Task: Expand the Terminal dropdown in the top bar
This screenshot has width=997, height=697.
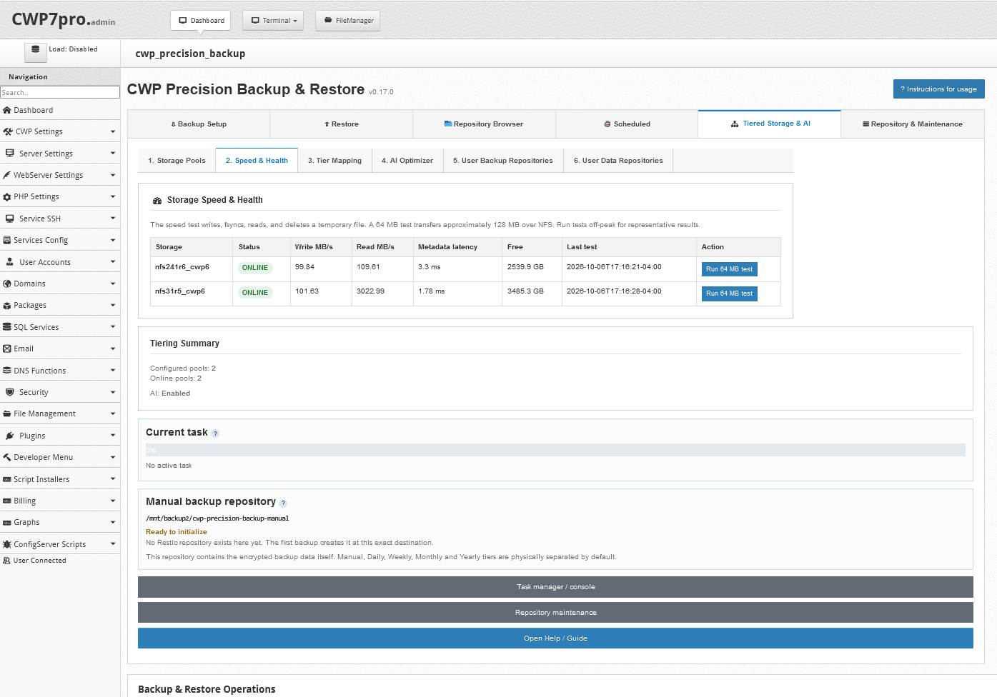Action: click(x=274, y=21)
